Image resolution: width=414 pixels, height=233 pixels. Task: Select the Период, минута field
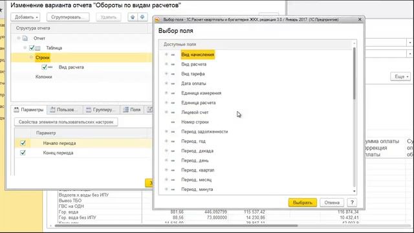click(197, 190)
